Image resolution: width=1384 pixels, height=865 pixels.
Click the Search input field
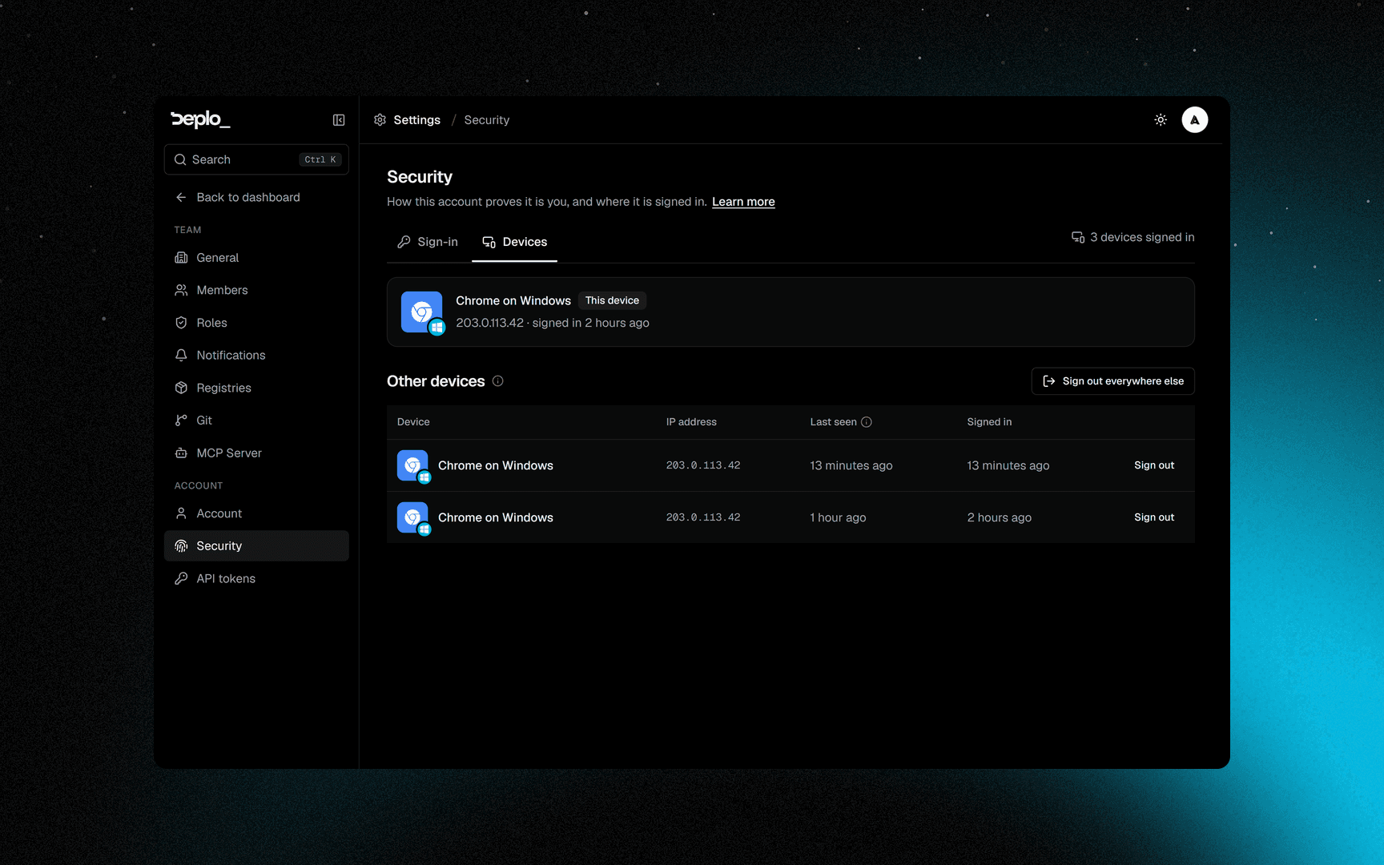[x=256, y=159]
